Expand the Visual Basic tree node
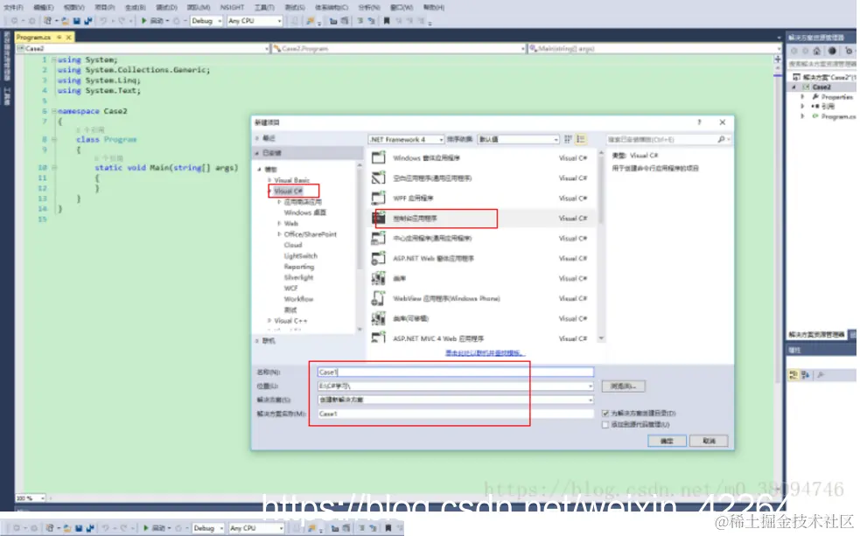Screen dimensions: 860x536 [269, 180]
